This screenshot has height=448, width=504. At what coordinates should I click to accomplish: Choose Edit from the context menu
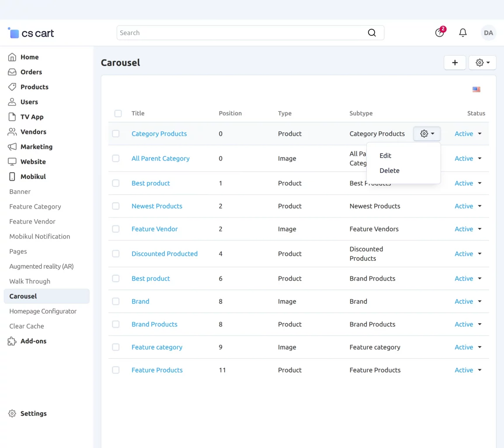pyautogui.click(x=385, y=155)
